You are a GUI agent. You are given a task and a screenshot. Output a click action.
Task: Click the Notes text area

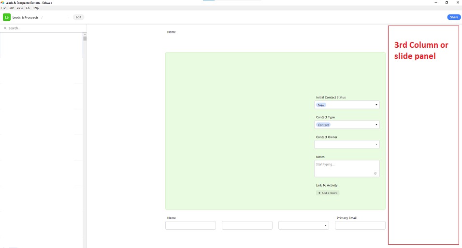click(347, 168)
